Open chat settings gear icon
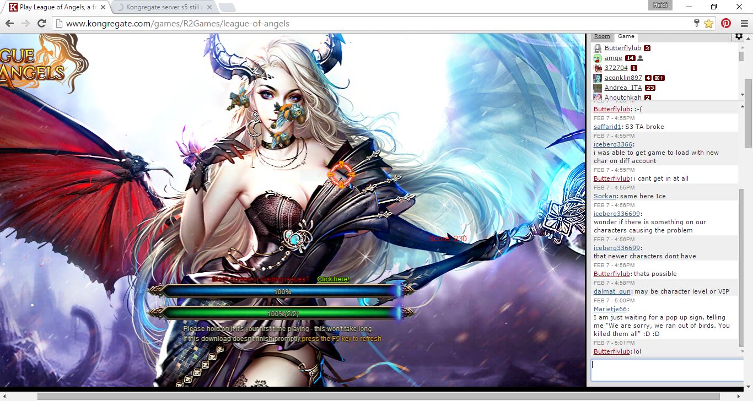 pos(739,36)
